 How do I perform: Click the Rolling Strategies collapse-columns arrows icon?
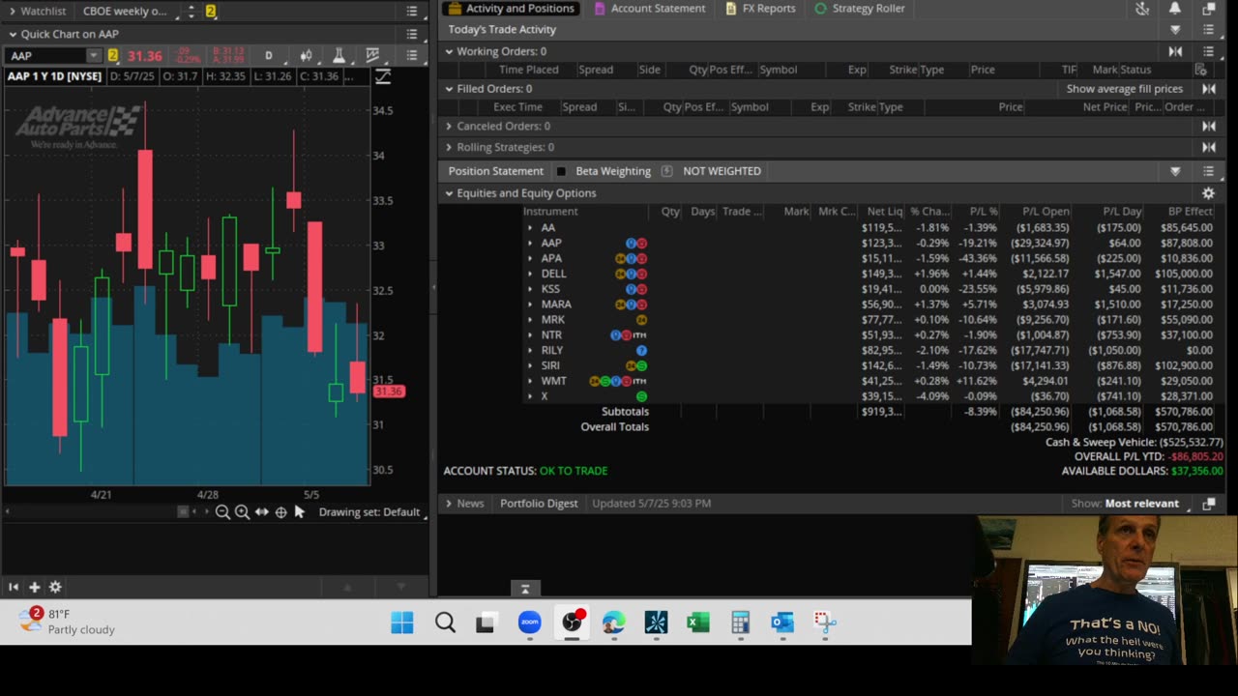pos(1208,148)
